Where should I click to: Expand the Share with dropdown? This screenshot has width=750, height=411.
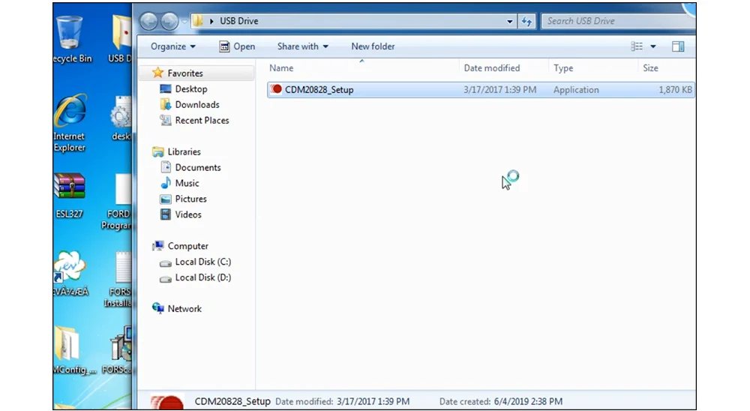303,46
